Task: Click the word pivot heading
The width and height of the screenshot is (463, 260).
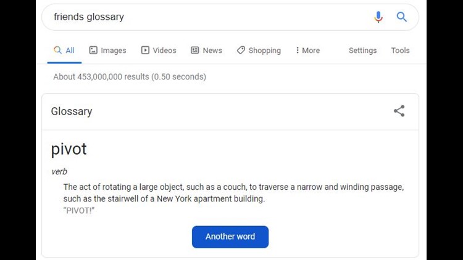Action: (x=69, y=149)
